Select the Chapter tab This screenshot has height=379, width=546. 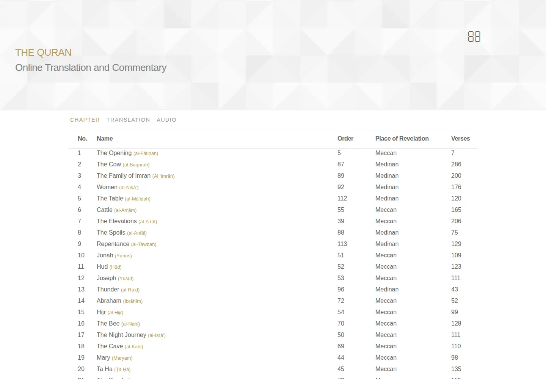coord(85,120)
